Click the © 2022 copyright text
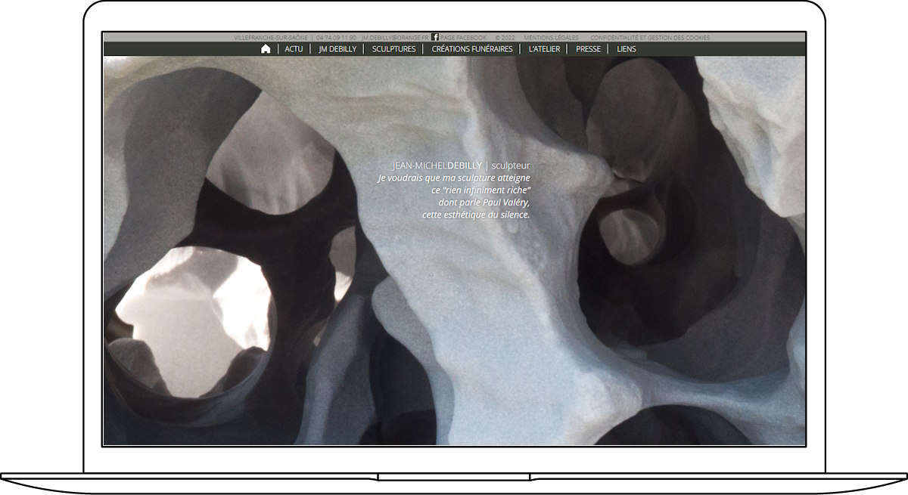Image resolution: width=908 pixels, height=495 pixels. [505, 38]
